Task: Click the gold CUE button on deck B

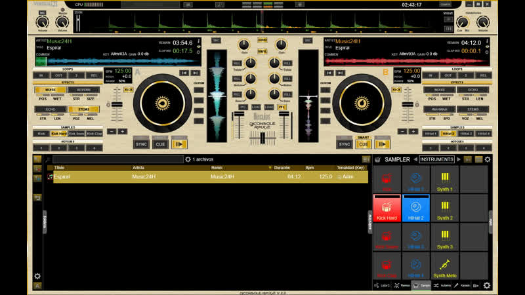Action: (x=364, y=144)
